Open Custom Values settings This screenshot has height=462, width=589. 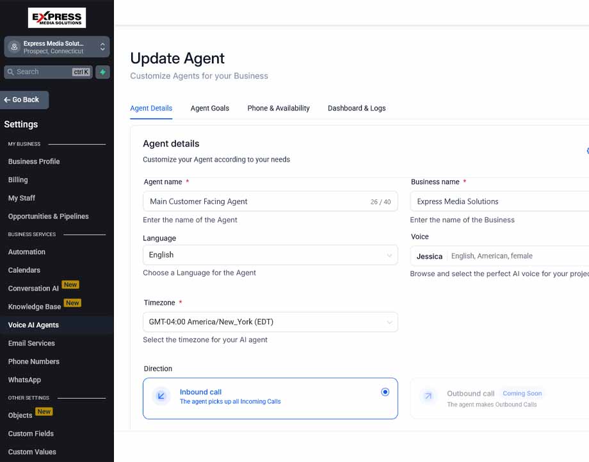(32, 452)
